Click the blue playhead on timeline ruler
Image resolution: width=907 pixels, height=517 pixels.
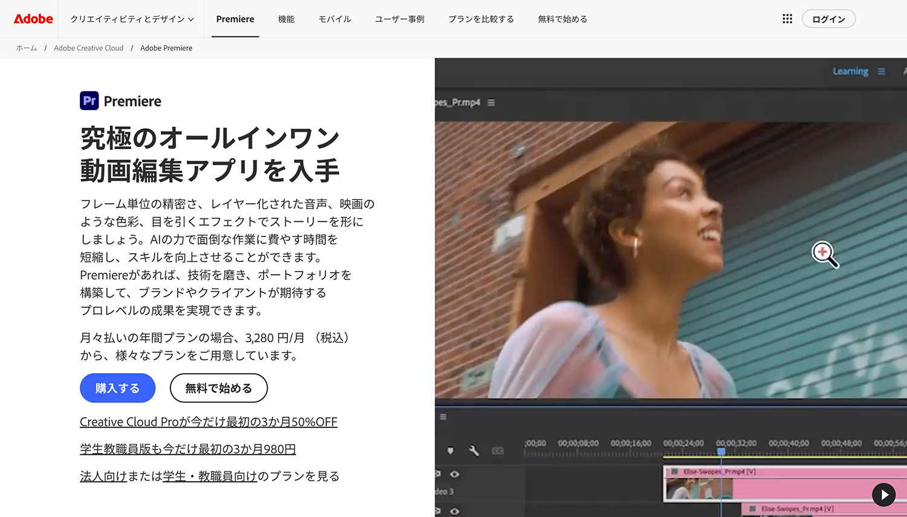(721, 451)
